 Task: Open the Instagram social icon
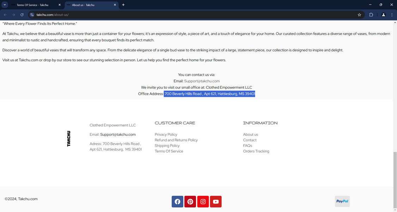(x=203, y=202)
